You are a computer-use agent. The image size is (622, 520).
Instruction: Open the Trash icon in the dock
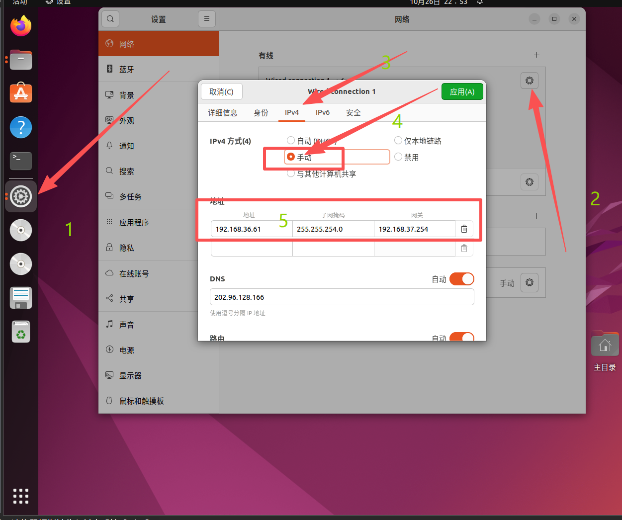(x=21, y=332)
